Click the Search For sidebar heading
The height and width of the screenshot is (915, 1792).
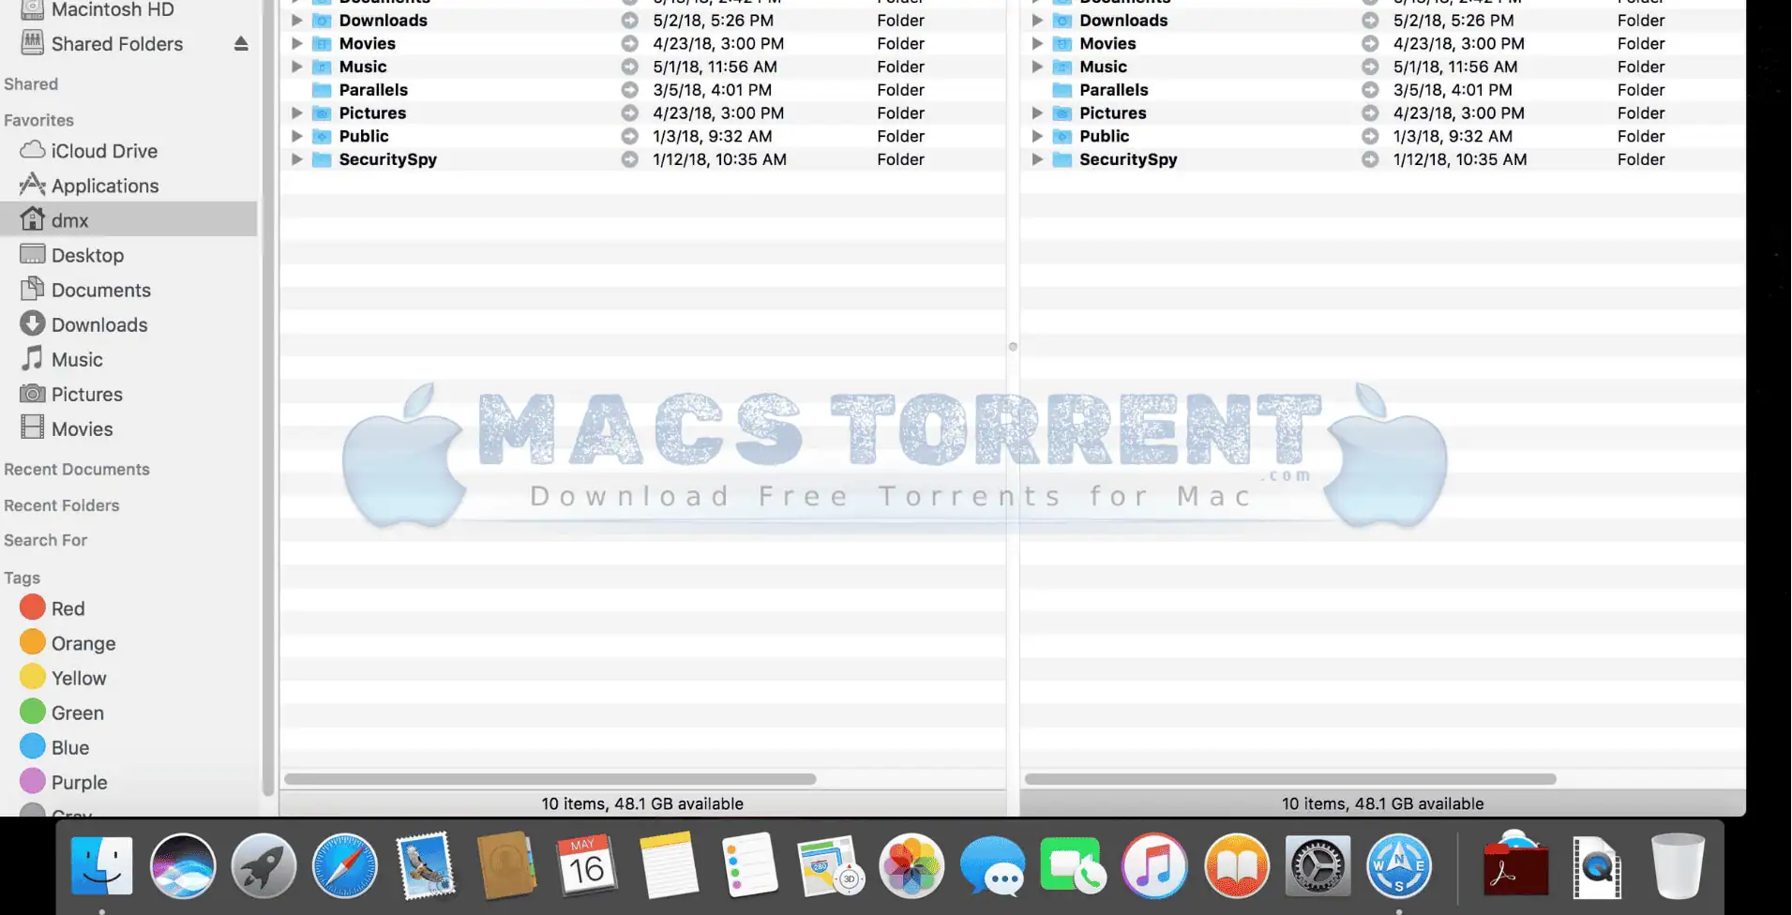click(45, 540)
